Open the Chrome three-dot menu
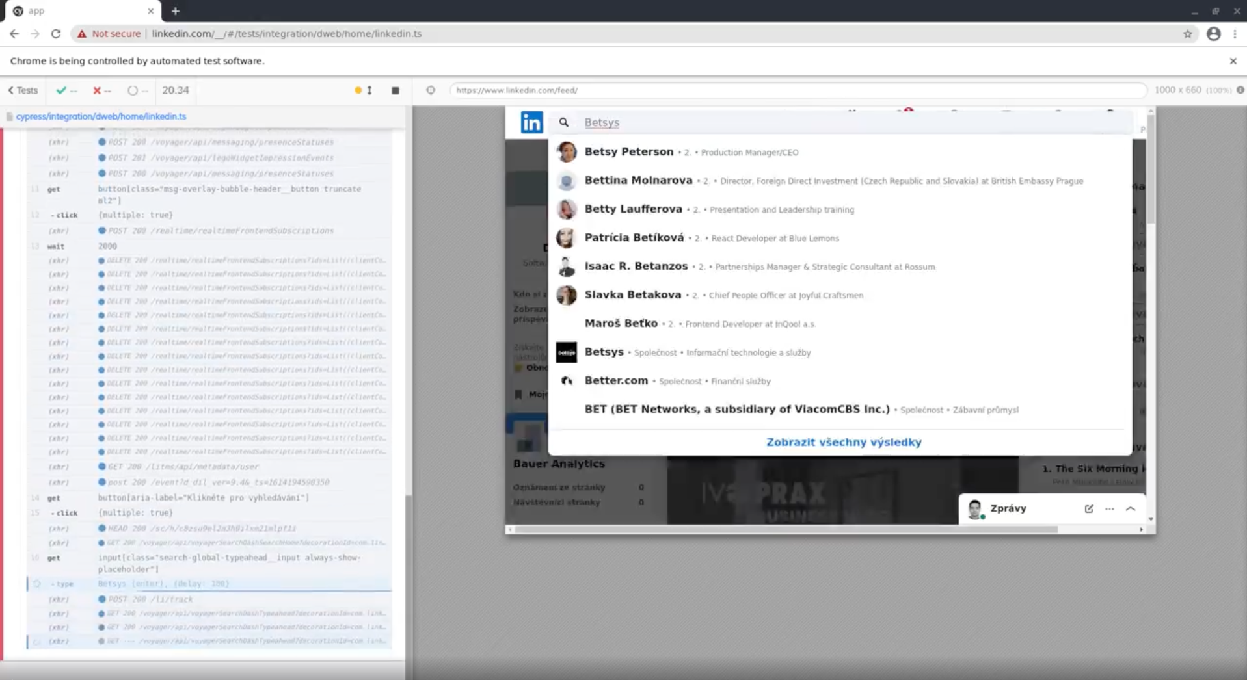 click(1235, 34)
